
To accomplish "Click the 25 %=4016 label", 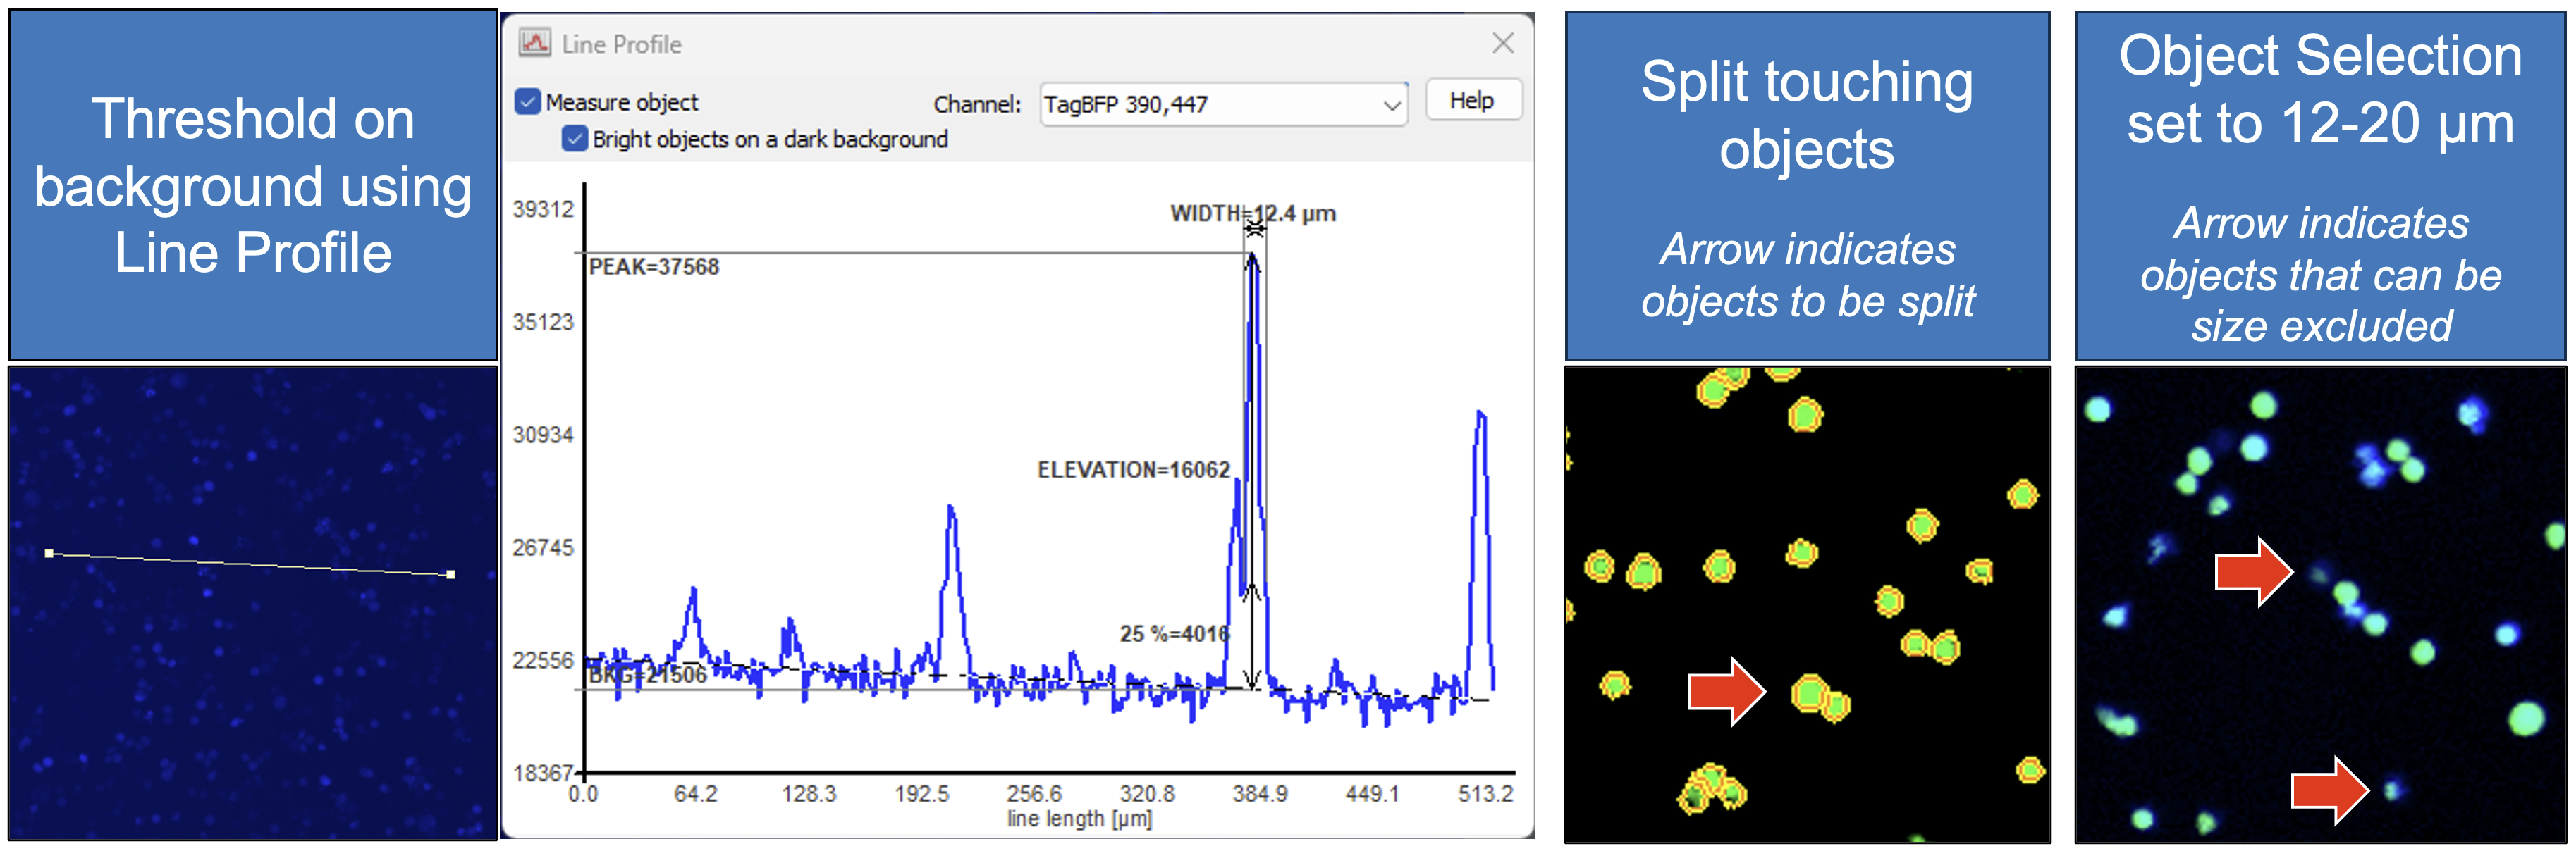I will pos(1174,634).
